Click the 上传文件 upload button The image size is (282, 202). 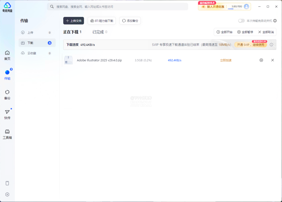point(74,21)
